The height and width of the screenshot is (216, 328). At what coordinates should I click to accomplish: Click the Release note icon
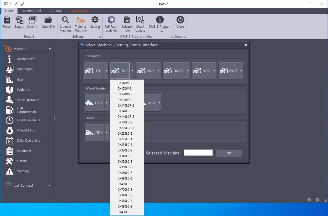pyautogui.click(x=127, y=20)
